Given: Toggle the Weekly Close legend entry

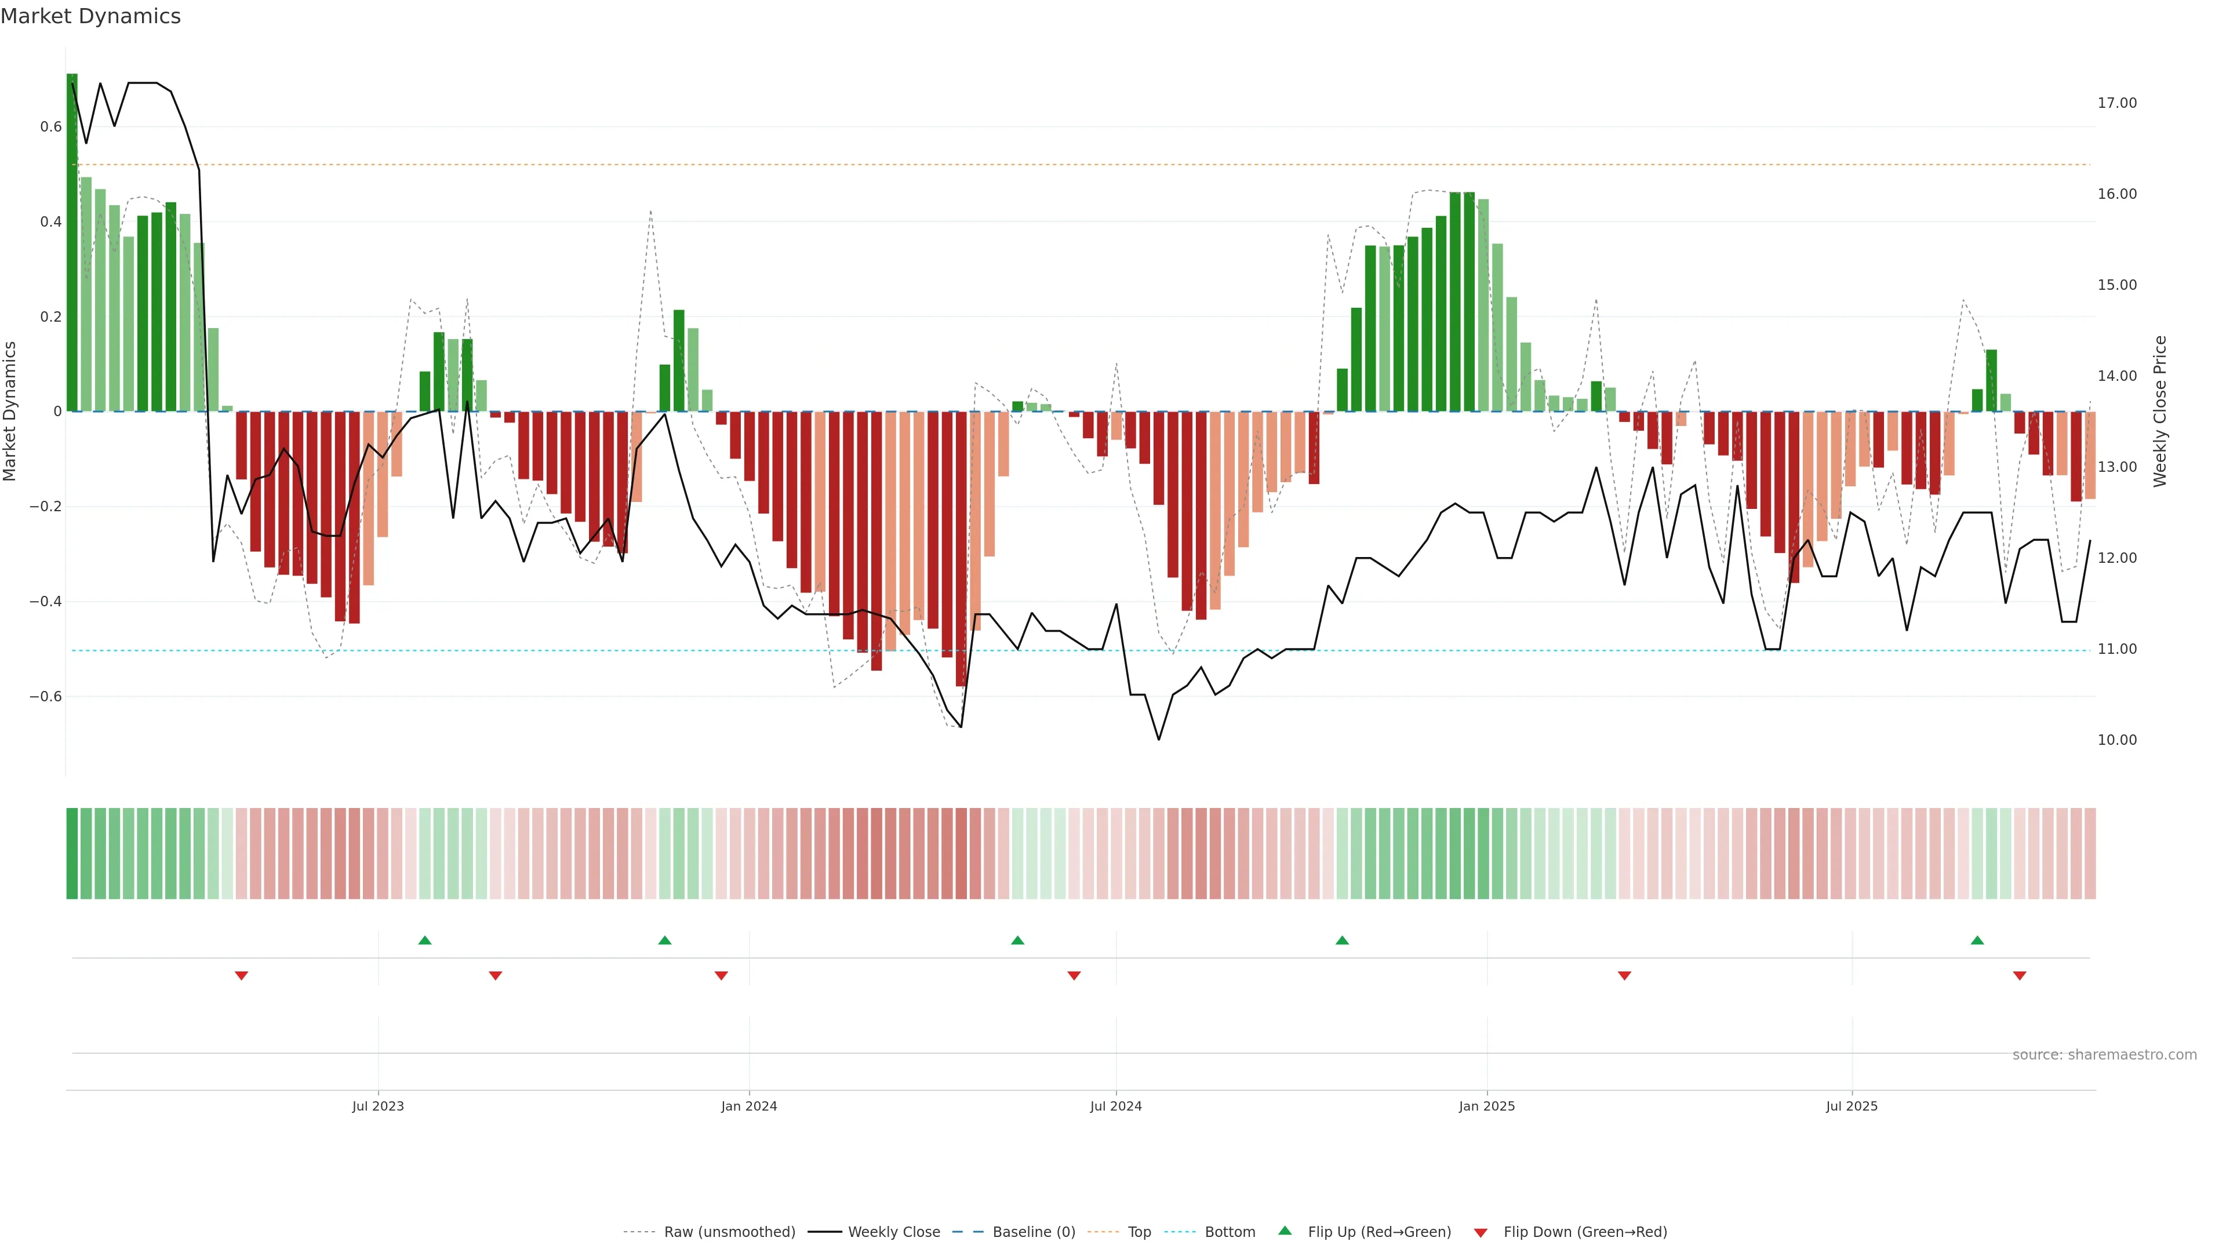Looking at the screenshot, I should click(x=893, y=1231).
